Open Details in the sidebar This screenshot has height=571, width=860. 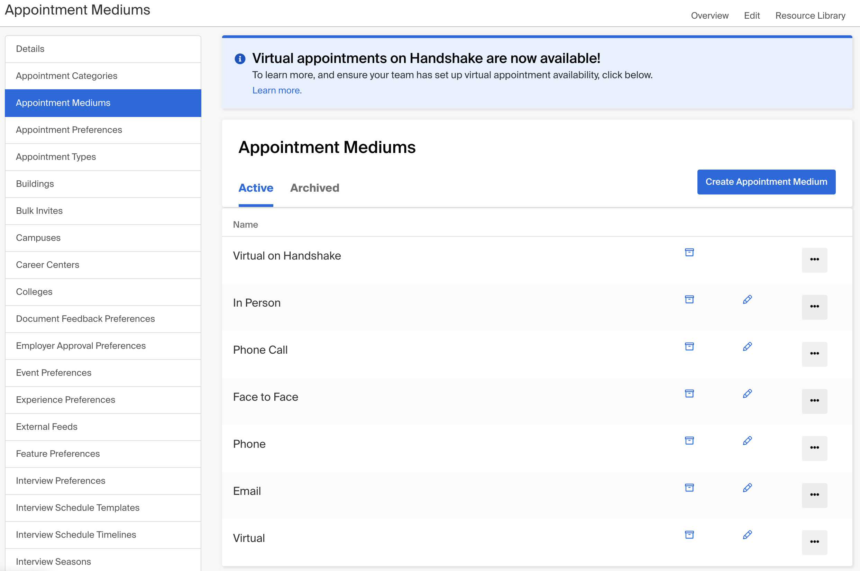(x=103, y=49)
